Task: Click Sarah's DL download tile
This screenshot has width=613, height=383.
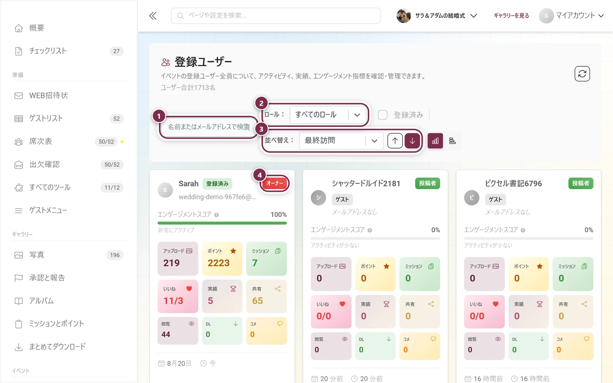Action: point(222,331)
